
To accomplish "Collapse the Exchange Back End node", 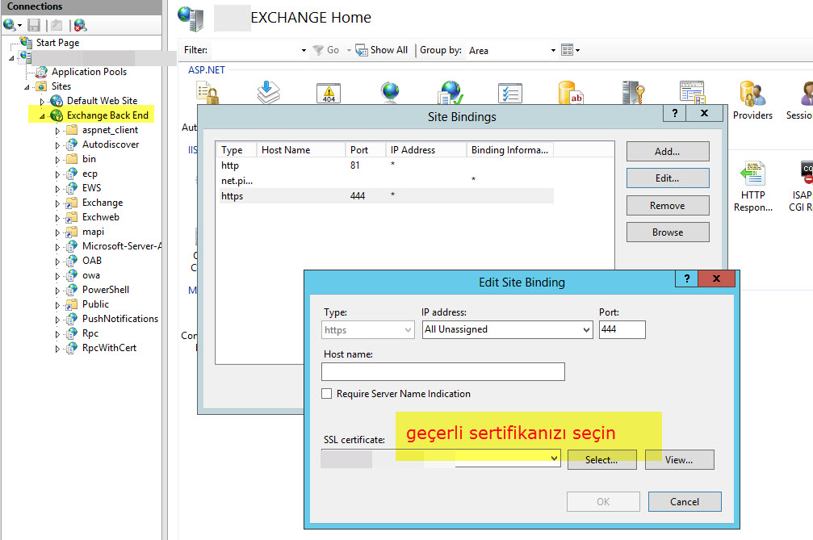I will pyautogui.click(x=43, y=116).
